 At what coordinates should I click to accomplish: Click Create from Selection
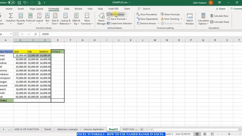click(x=119, y=23)
